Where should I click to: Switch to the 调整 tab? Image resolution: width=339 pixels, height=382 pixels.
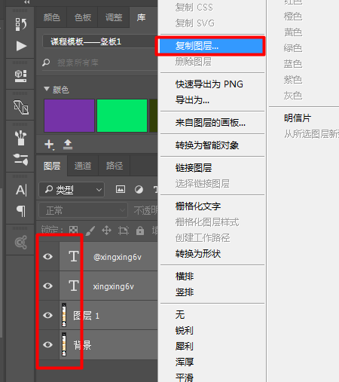(x=114, y=17)
